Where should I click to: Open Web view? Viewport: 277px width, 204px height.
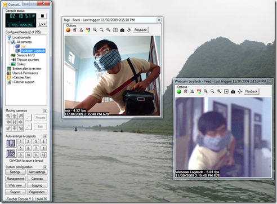(15, 185)
